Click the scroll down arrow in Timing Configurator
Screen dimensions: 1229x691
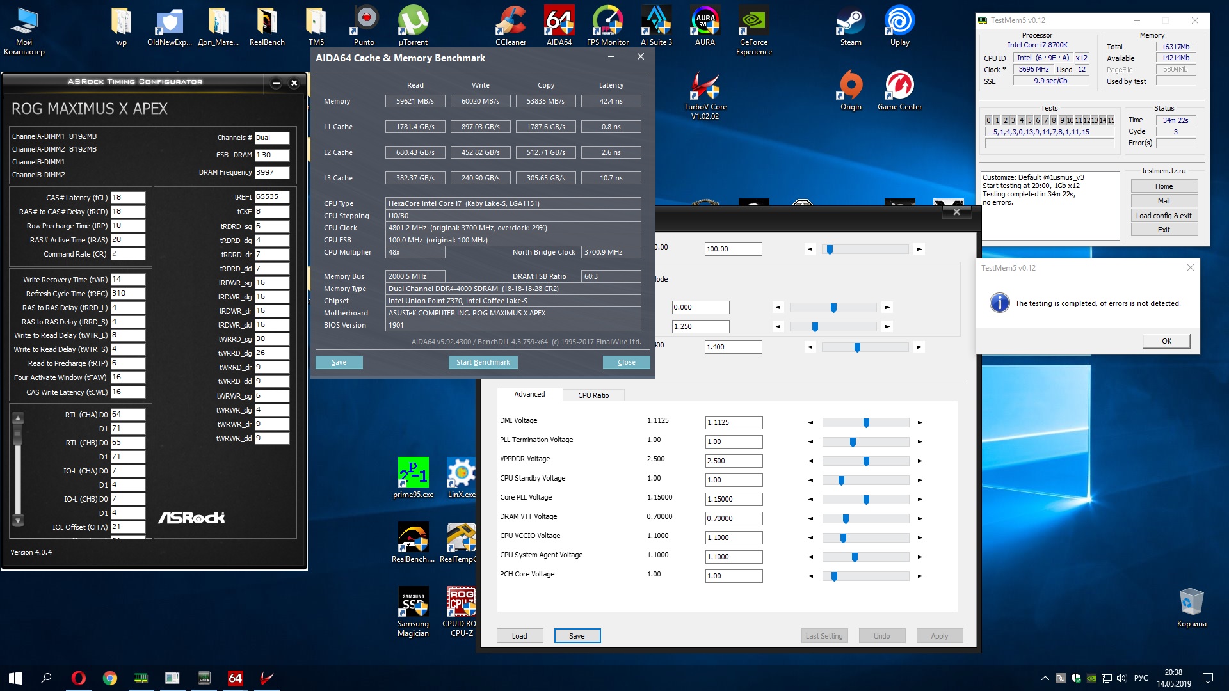[18, 521]
